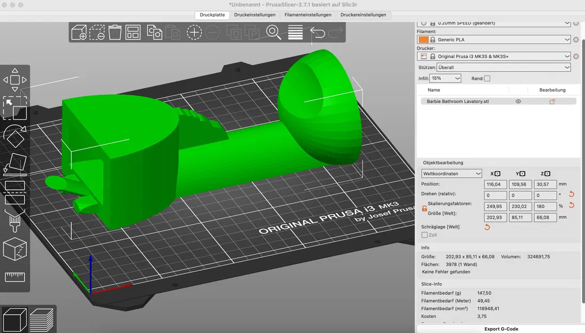Image resolution: width=585 pixels, height=333 pixels.
Task: Click the orange filament color swatch
Action: pos(423,39)
